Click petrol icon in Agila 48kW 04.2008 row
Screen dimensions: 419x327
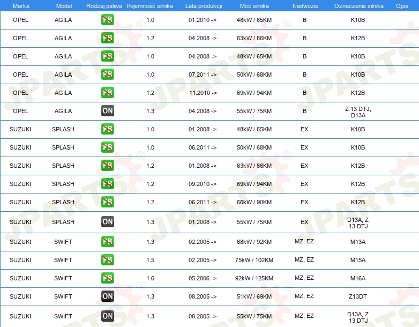tap(107, 56)
